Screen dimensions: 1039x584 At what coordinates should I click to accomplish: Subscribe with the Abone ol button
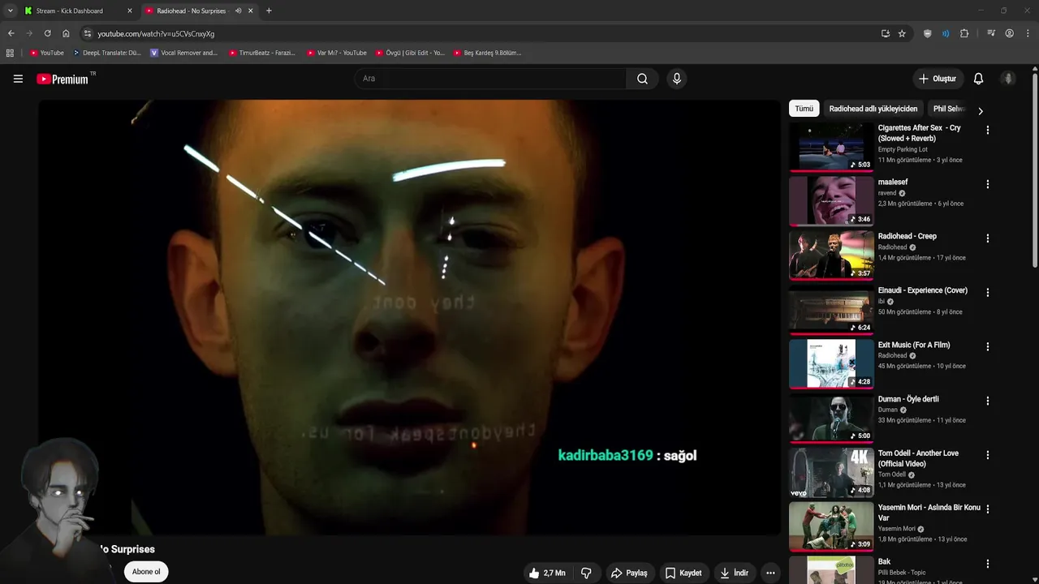tap(146, 572)
